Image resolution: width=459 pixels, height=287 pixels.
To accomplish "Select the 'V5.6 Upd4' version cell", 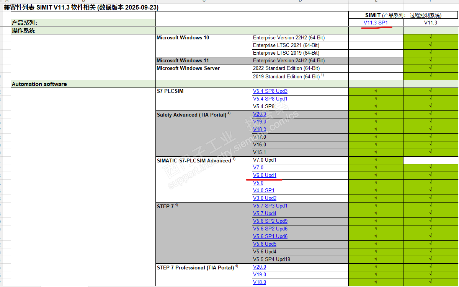I will [300, 251].
